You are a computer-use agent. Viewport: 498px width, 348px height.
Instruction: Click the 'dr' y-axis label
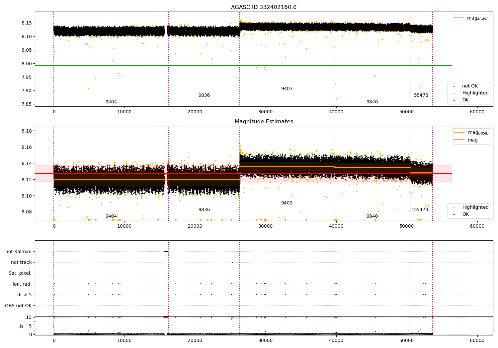(x=22, y=326)
